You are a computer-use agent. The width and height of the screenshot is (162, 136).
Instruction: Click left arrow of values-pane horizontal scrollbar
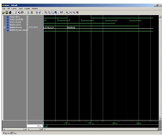(28, 129)
